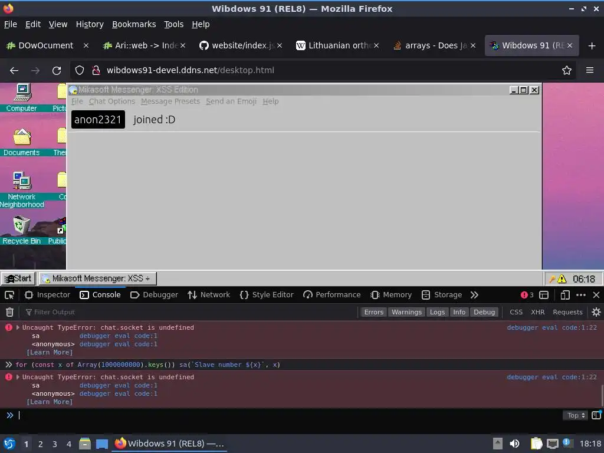Click the insecure connection padlock icon
Viewport: 604px width, 453px height.
point(96,70)
